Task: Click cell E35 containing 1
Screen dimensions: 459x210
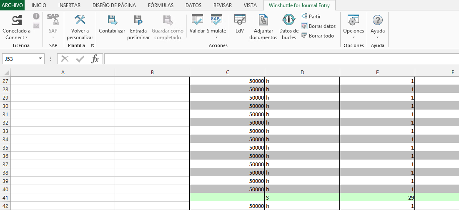Action: (x=377, y=147)
